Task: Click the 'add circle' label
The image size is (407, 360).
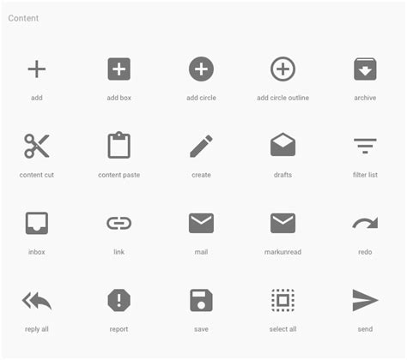Action: click(201, 98)
